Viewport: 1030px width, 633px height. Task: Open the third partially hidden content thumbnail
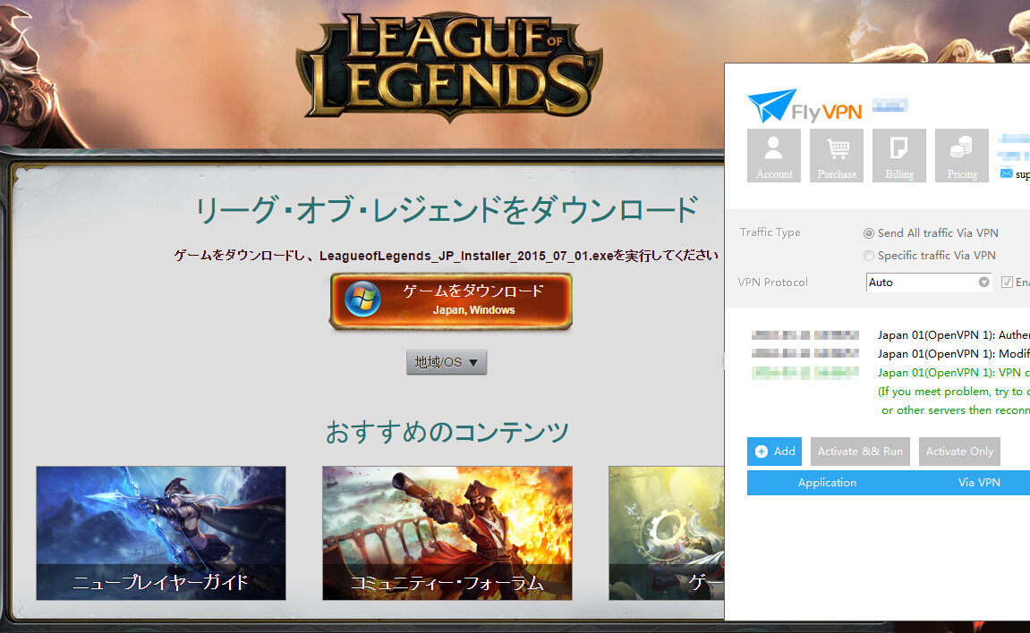(666, 533)
